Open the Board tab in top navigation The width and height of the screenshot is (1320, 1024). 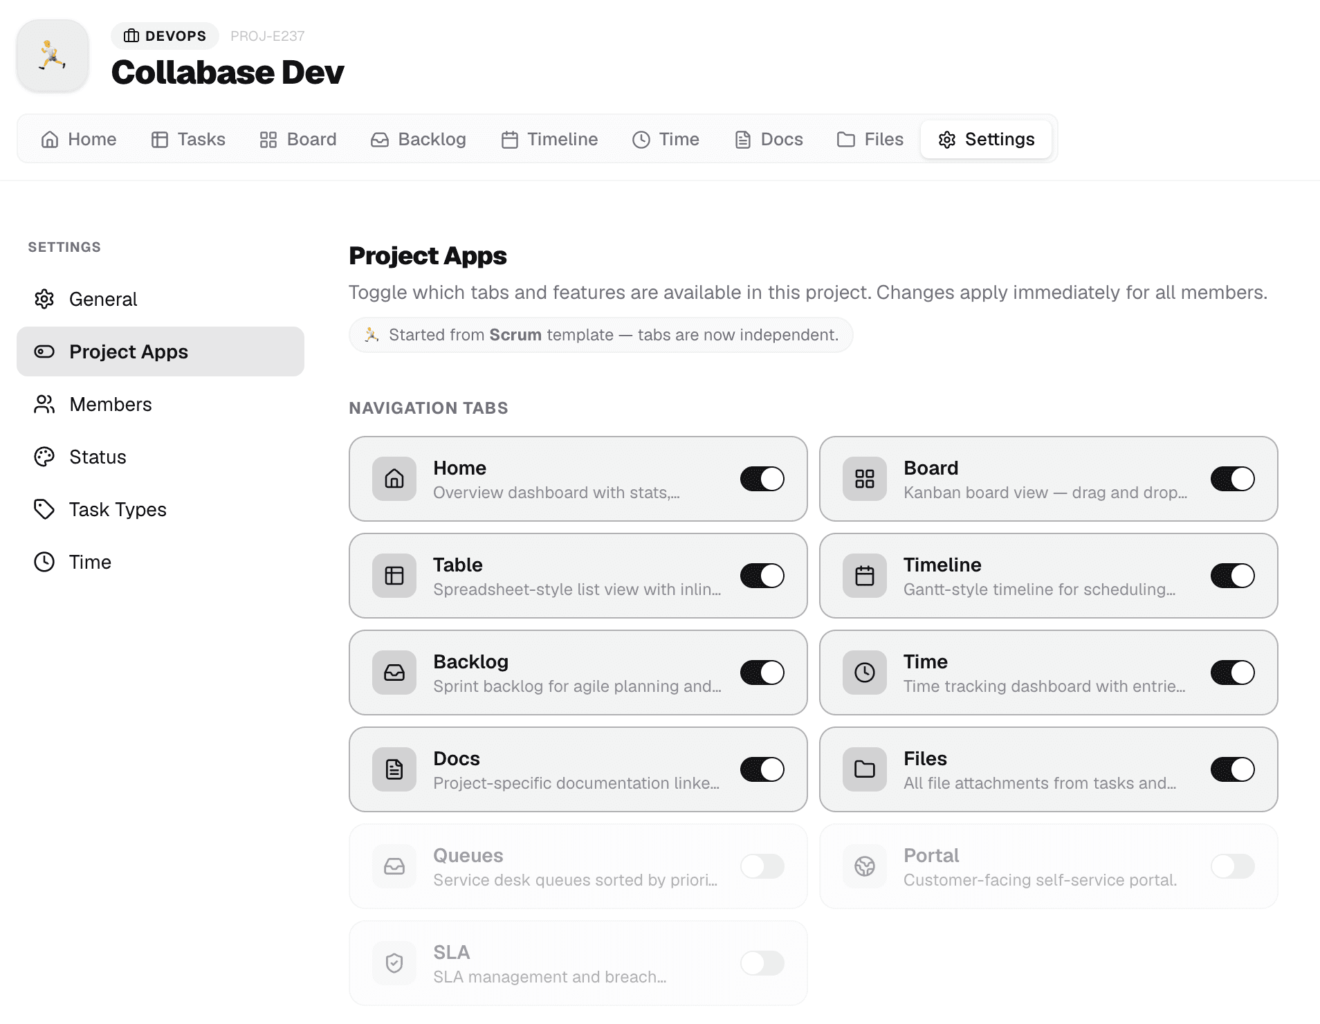pos(298,139)
